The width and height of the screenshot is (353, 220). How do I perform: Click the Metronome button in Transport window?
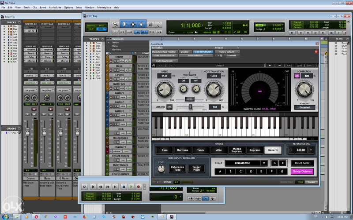[198, 198]
